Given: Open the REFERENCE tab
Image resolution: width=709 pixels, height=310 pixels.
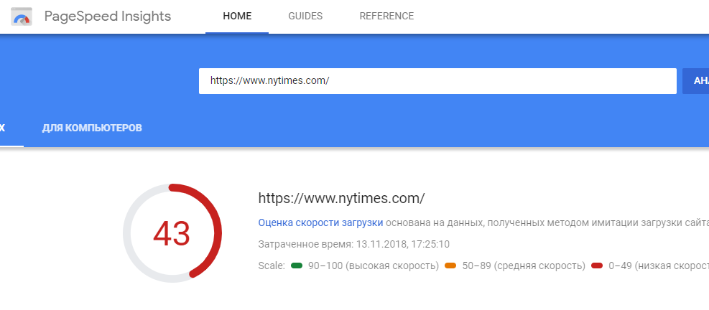Looking at the screenshot, I should (x=386, y=17).
